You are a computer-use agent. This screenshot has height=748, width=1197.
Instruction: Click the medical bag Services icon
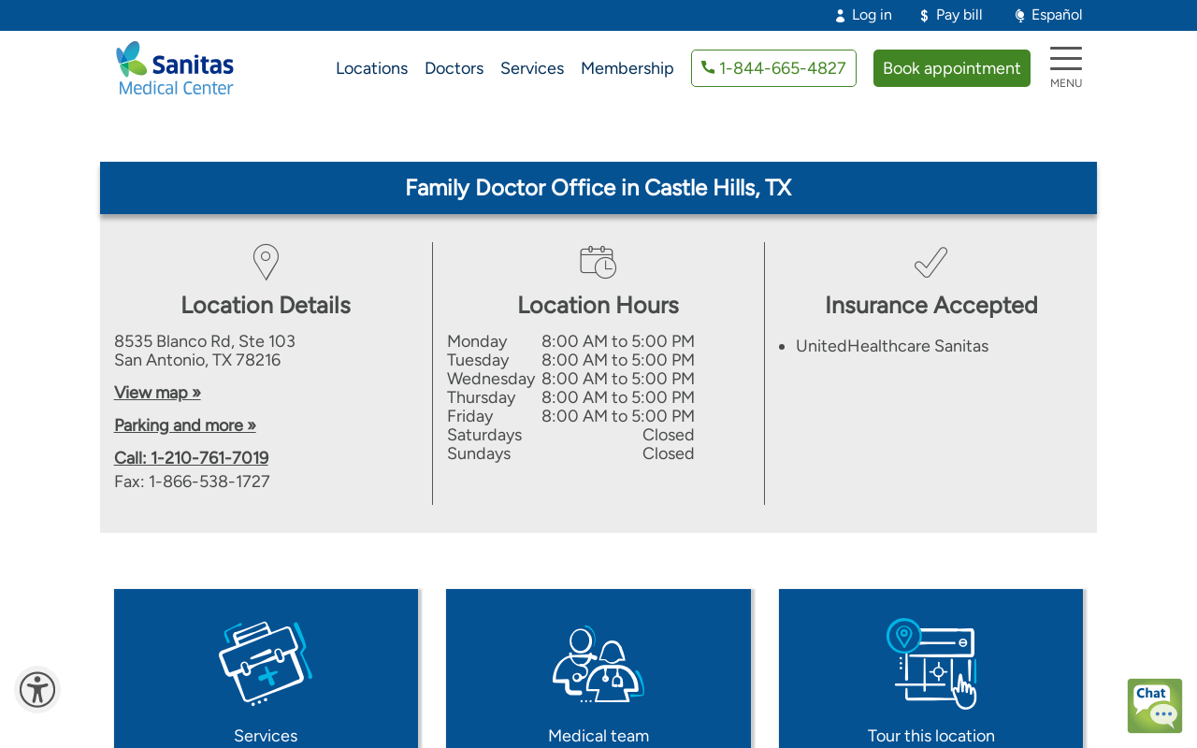click(266, 663)
